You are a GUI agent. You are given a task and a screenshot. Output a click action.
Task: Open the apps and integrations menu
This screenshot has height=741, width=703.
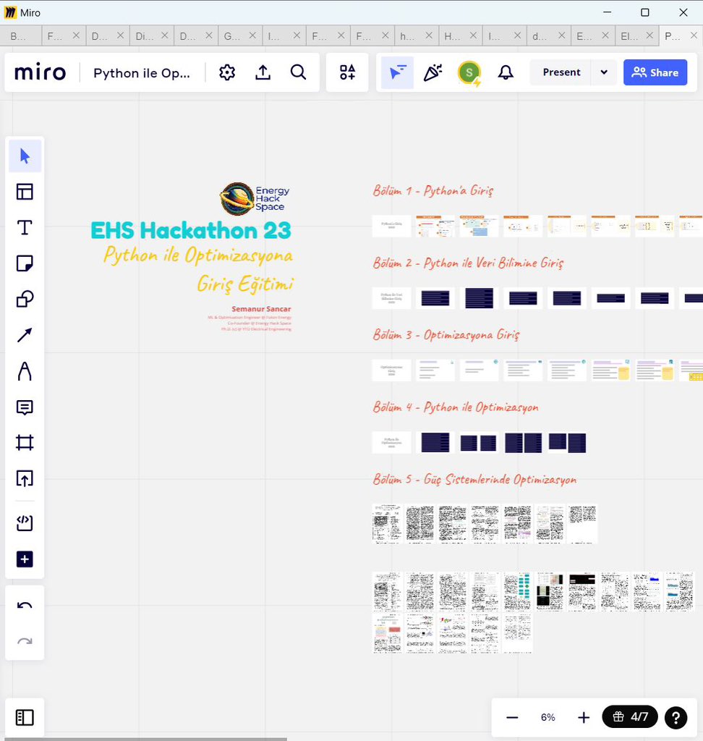[347, 72]
